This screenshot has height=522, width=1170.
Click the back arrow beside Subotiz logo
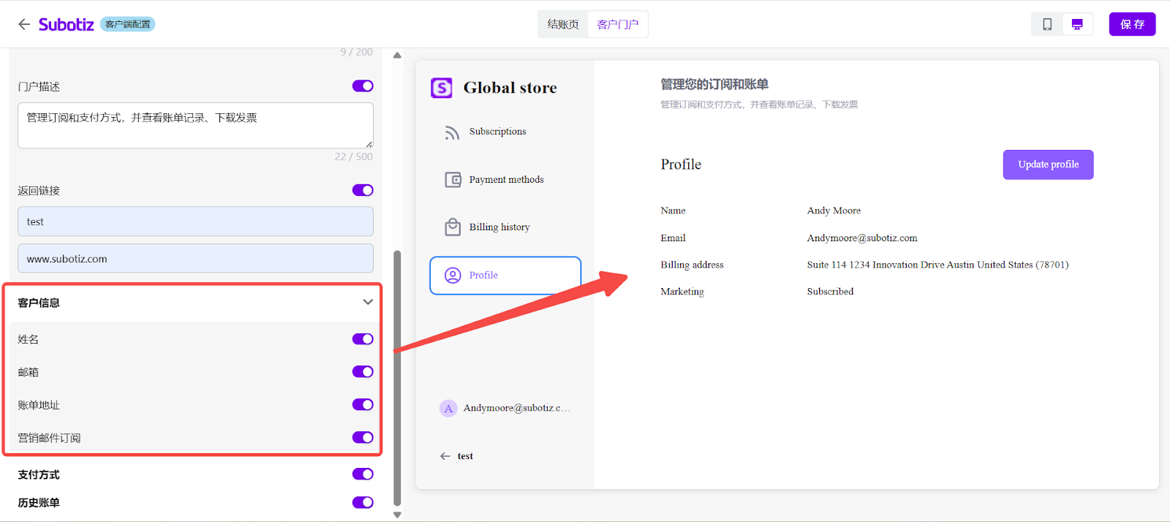tap(24, 24)
